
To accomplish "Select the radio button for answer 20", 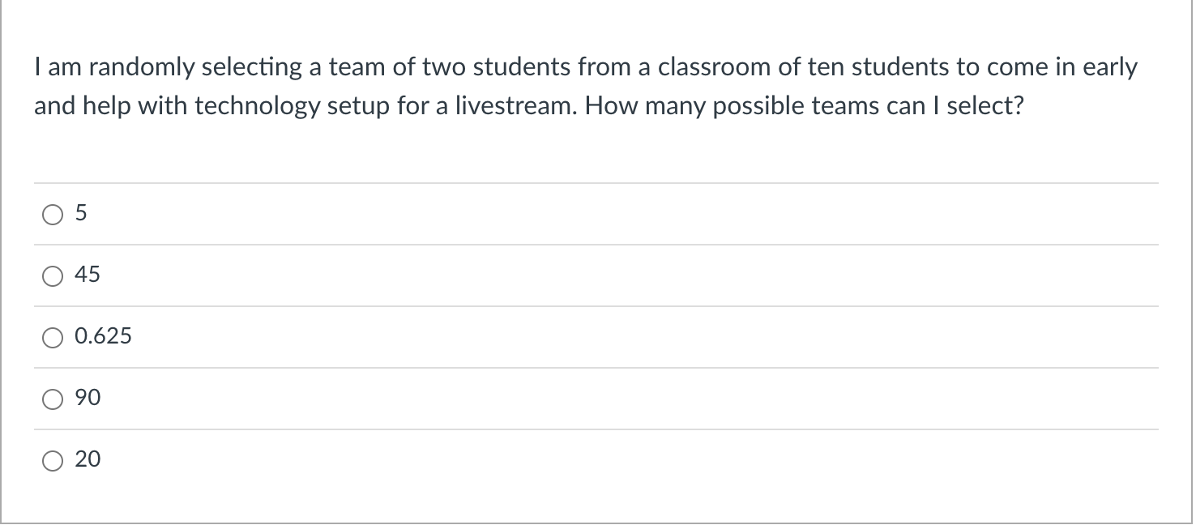I will tap(53, 459).
